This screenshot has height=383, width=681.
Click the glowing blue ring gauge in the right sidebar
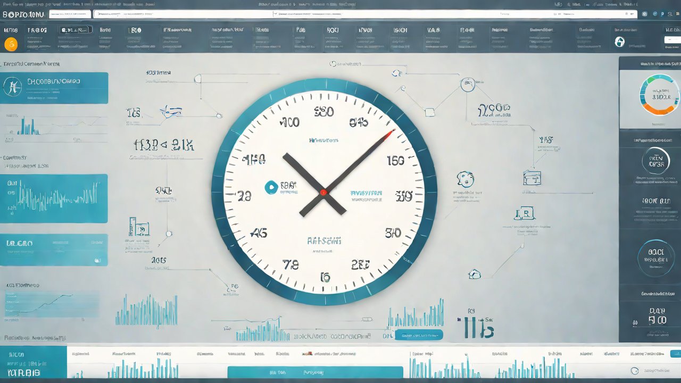coord(655,257)
